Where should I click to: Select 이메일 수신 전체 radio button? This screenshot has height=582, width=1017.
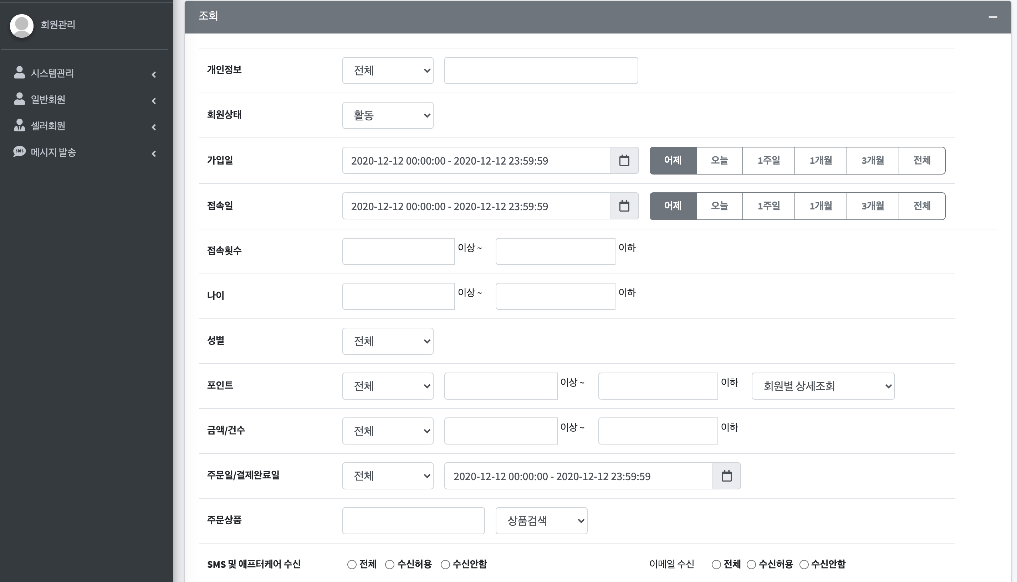[716, 565]
